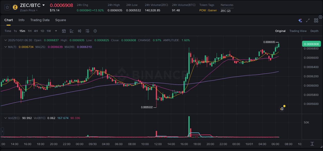The width and height of the screenshot is (323, 151).
Task: Collapse the Vol(ZEC) volume pane chevron
Action: tap(6, 118)
